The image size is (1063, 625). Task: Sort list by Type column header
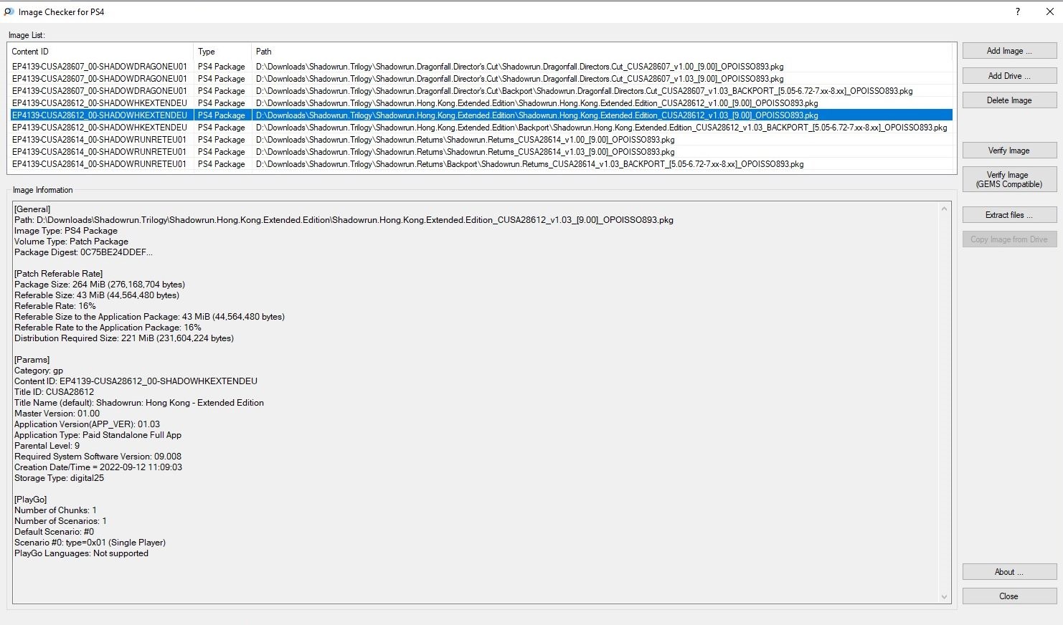click(222, 52)
